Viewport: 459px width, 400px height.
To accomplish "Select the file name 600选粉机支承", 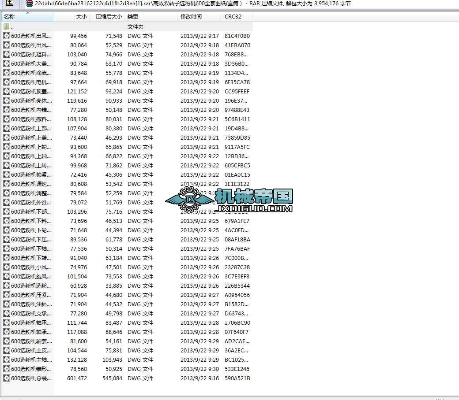I will point(31,314).
